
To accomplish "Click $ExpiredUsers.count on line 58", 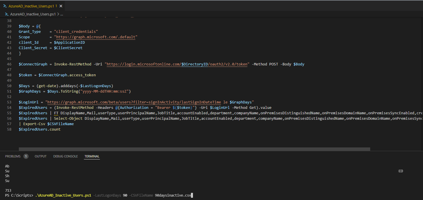I will coord(40,129).
